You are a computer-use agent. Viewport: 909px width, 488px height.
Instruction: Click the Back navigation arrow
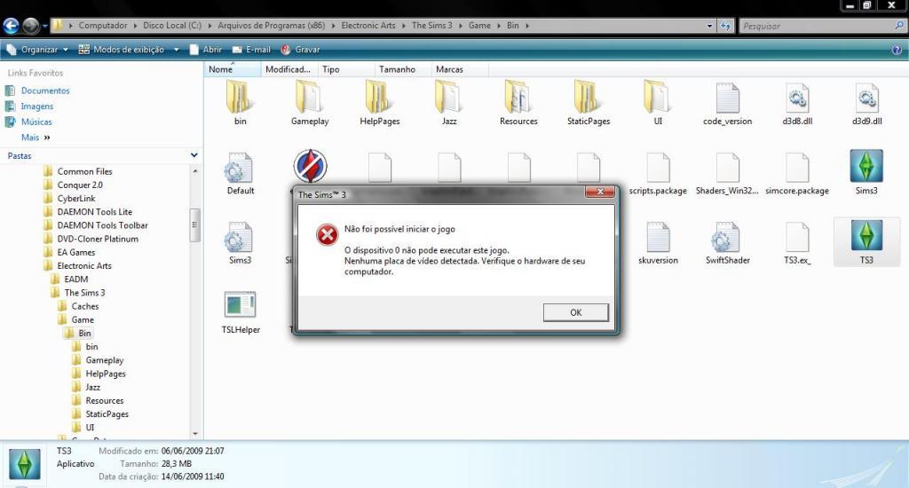(x=11, y=26)
